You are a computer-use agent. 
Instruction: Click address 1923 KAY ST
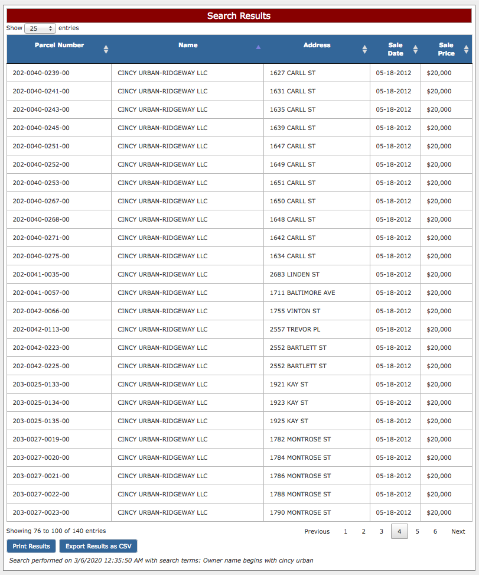pyautogui.click(x=289, y=403)
